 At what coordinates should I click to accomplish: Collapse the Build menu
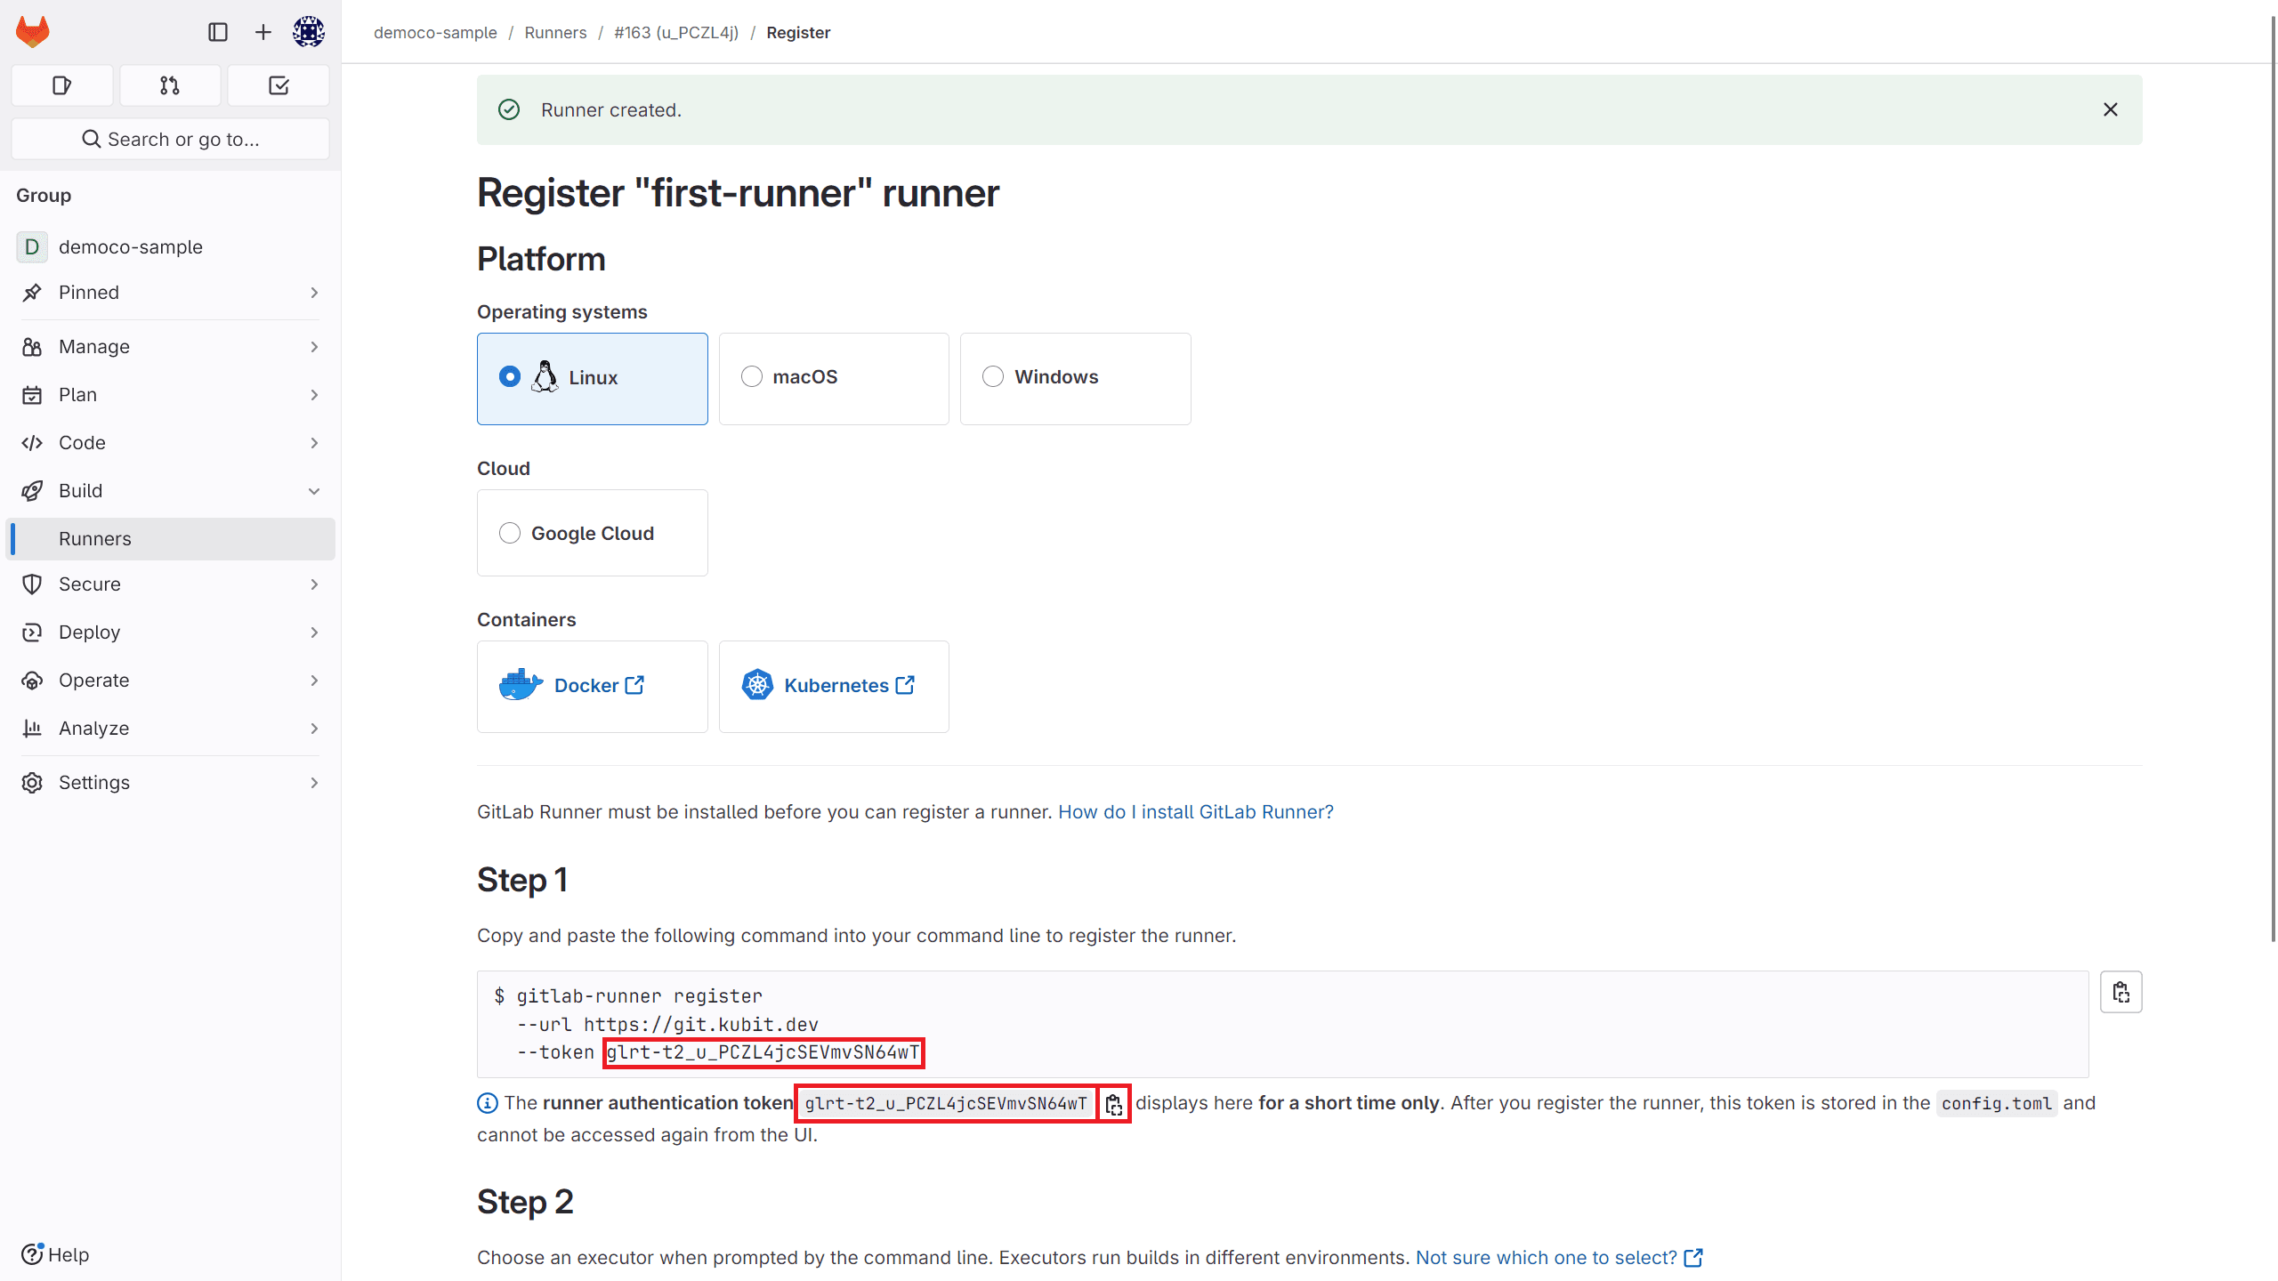tap(170, 491)
